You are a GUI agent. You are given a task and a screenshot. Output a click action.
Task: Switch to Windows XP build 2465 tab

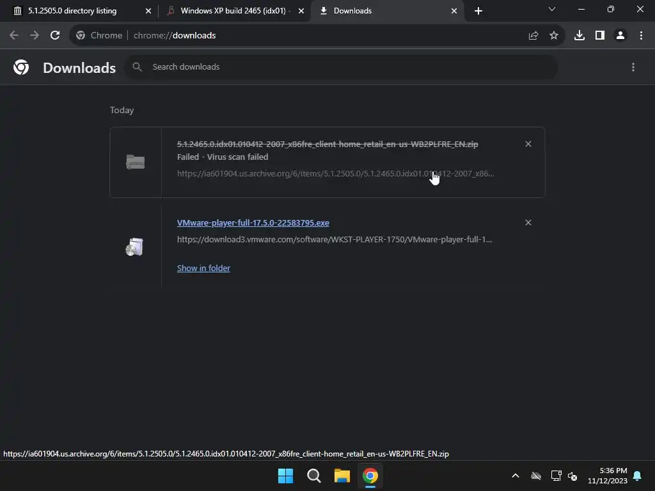coord(235,11)
